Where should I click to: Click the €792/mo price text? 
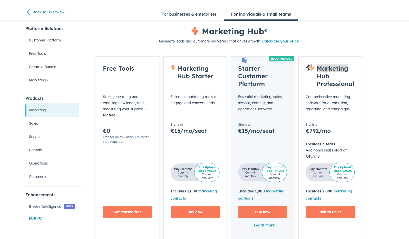point(318,131)
